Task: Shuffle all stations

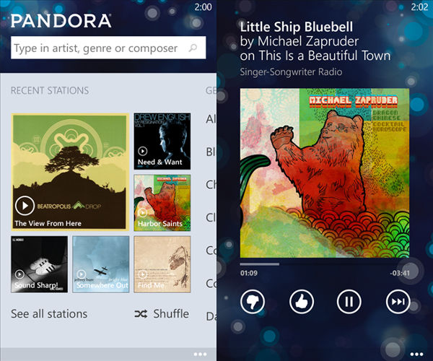Action: 162,314
